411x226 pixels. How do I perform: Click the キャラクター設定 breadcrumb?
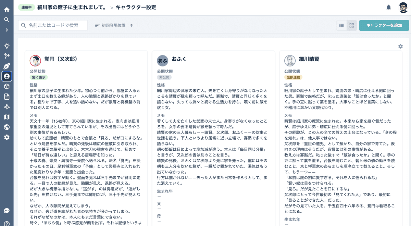(136, 8)
